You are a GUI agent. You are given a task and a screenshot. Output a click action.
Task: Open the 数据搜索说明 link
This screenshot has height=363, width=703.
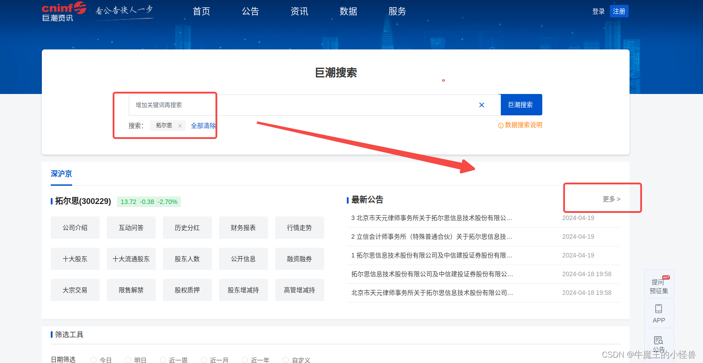524,125
